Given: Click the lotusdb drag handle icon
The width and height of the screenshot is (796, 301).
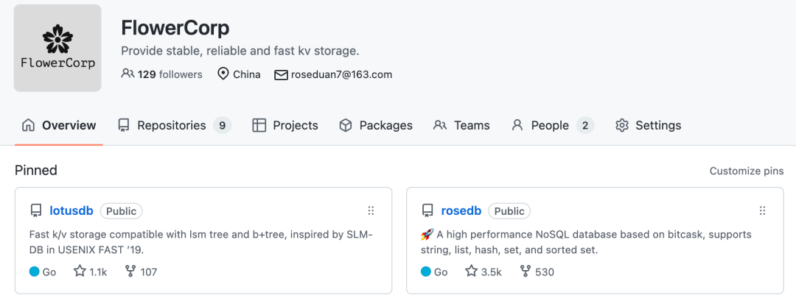Looking at the screenshot, I should tap(371, 211).
